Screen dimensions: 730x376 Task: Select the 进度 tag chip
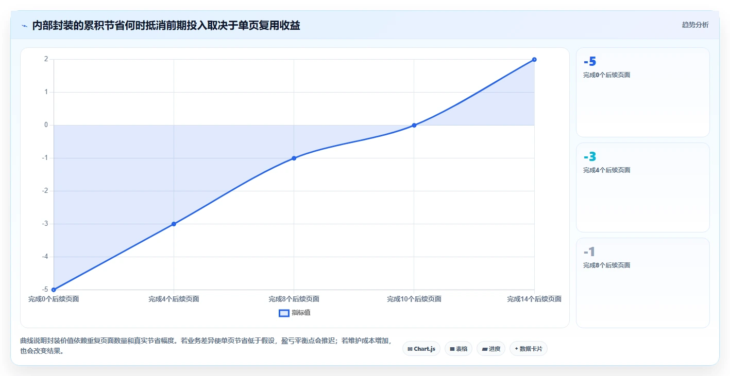point(491,349)
